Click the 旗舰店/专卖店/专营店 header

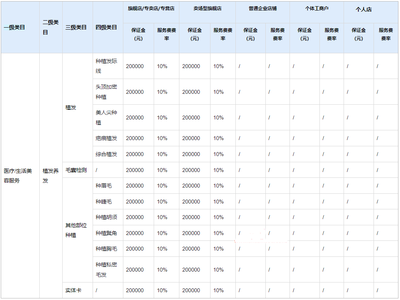tap(151, 9)
